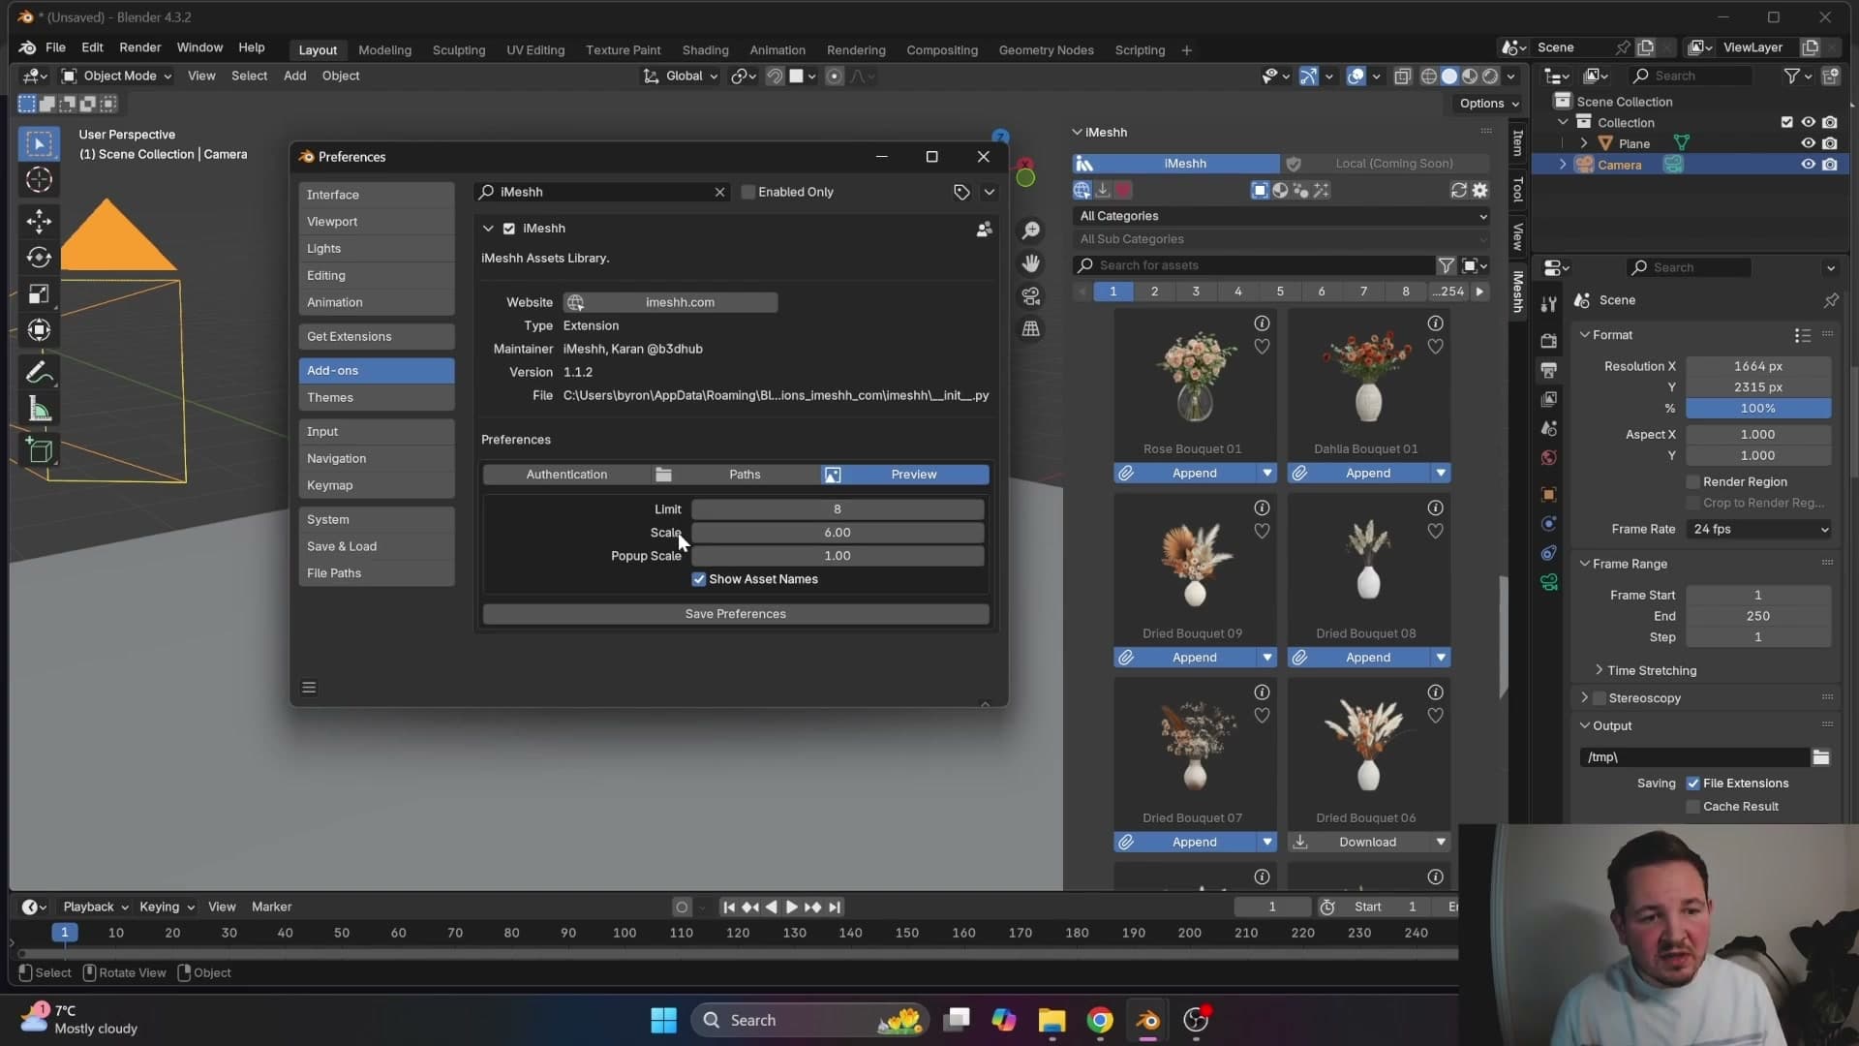Click the pan view hand icon
1859x1046 pixels.
1031,263
